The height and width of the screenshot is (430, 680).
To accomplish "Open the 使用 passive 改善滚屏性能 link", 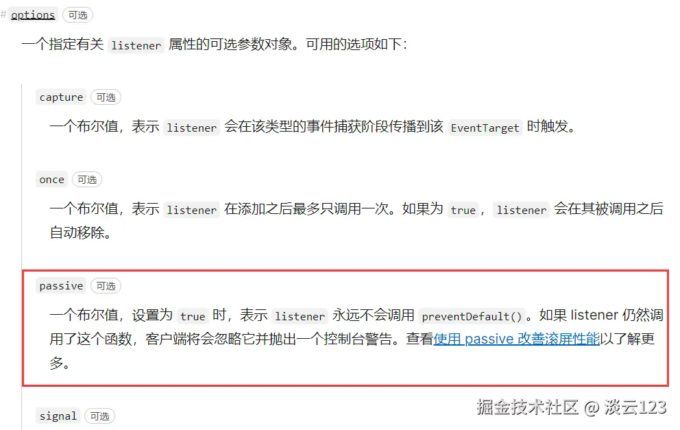I will (516, 339).
